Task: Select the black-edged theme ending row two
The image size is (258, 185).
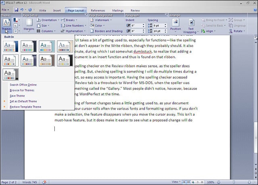Action: 65,61
